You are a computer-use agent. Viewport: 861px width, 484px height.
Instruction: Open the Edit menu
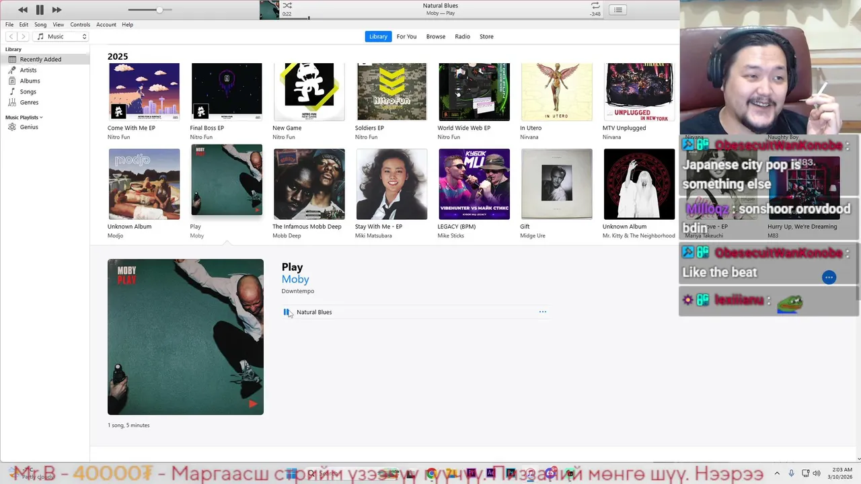(x=24, y=24)
